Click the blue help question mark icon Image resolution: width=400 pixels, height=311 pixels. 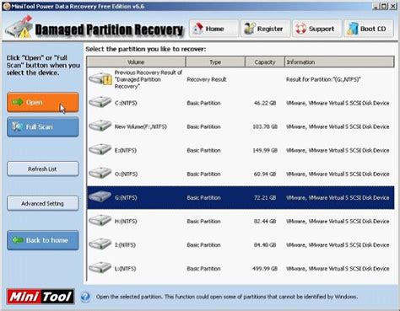[85, 297]
